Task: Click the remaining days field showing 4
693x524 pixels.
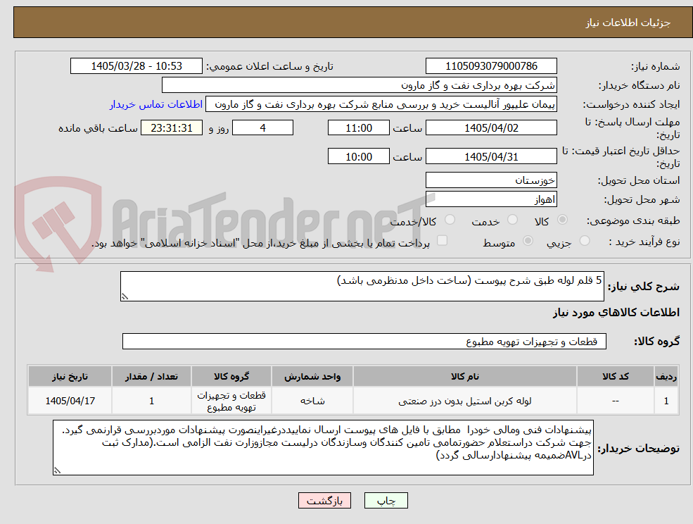Action: 262,128
